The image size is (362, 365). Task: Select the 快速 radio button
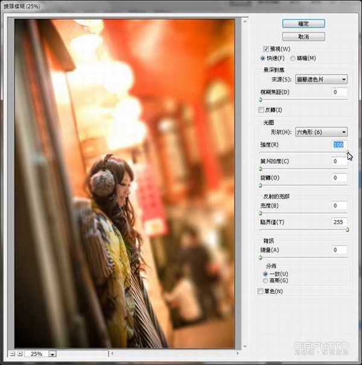262,58
